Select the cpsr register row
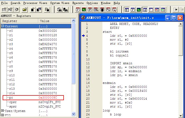185x118 pixels. coord(36,102)
